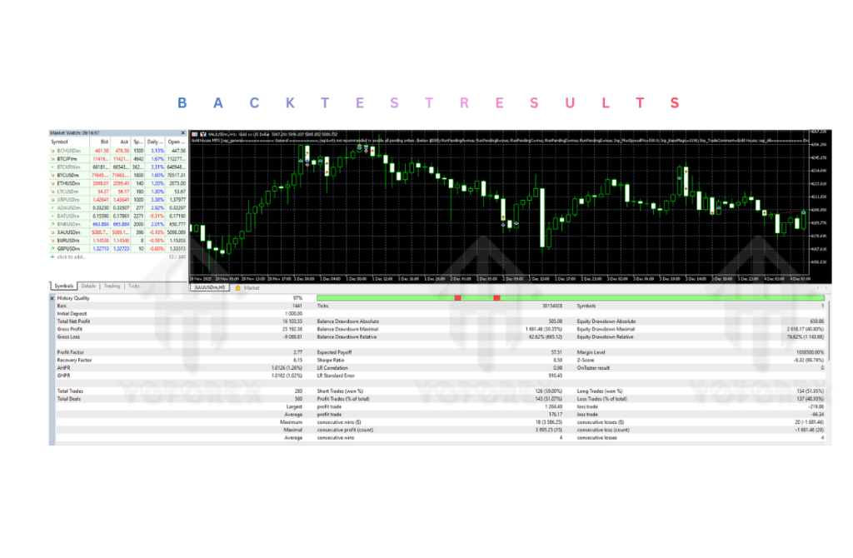Click the padlock icon next to the Market tab
853x558 pixels.
pyautogui.click(x=238, y=286)
